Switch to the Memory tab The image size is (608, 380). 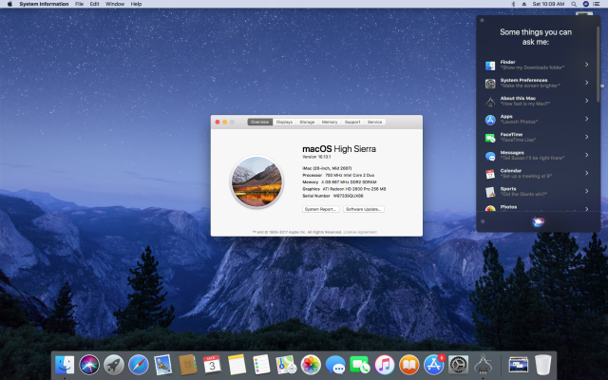[330, 122]
